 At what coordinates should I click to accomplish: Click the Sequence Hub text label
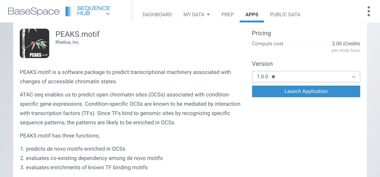pos(93,11)
